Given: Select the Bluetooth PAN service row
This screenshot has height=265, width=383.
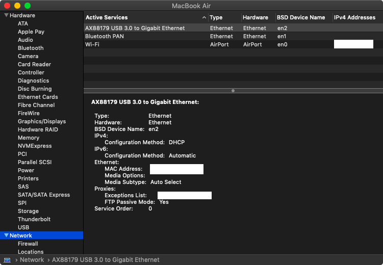Looking at the screenshot, I should [233, 36].
